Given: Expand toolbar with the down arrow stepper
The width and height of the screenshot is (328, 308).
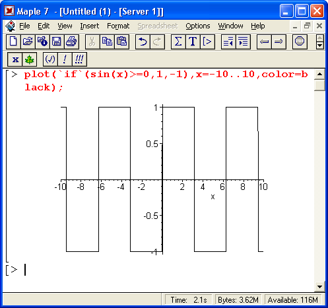Looking at the screenshot, I should (x=320, y=46).
